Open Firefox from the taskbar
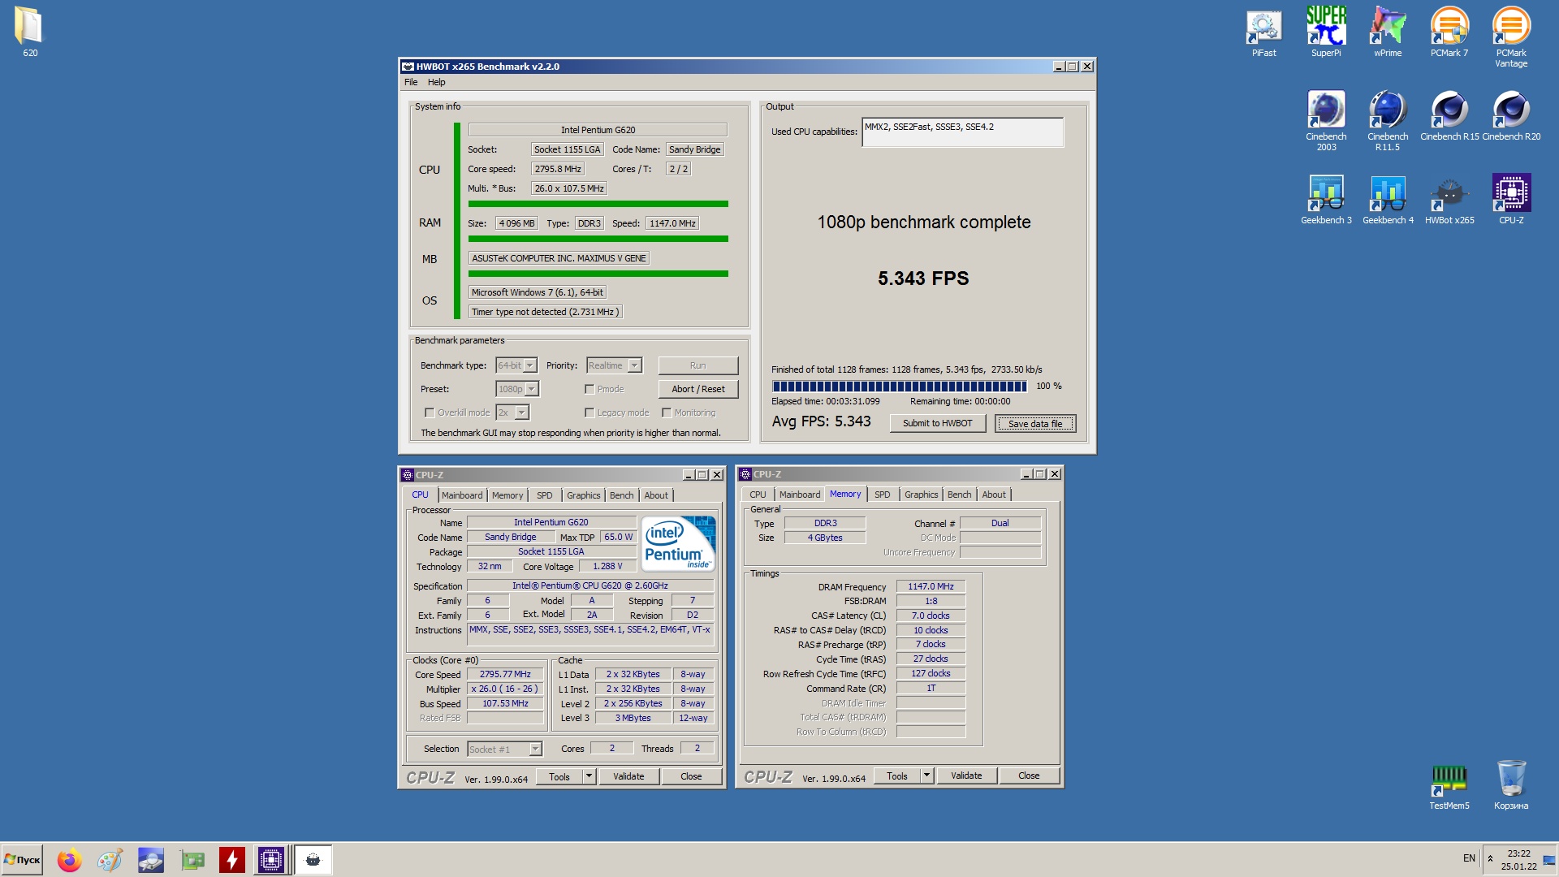The height and width of the screenshot is (877, 1559). click(x=70, y=860)
